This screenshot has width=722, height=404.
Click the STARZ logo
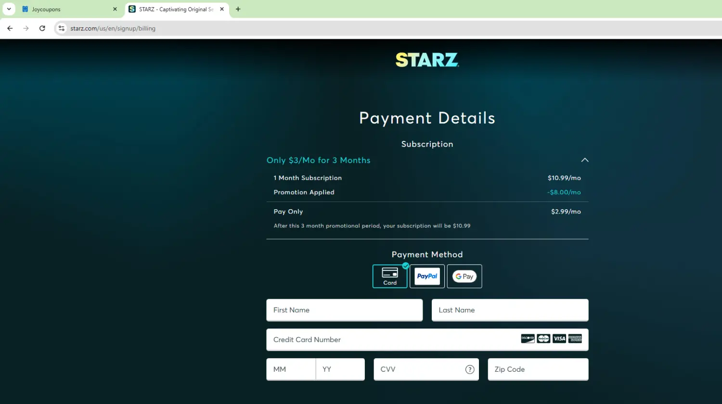[427, 60]
